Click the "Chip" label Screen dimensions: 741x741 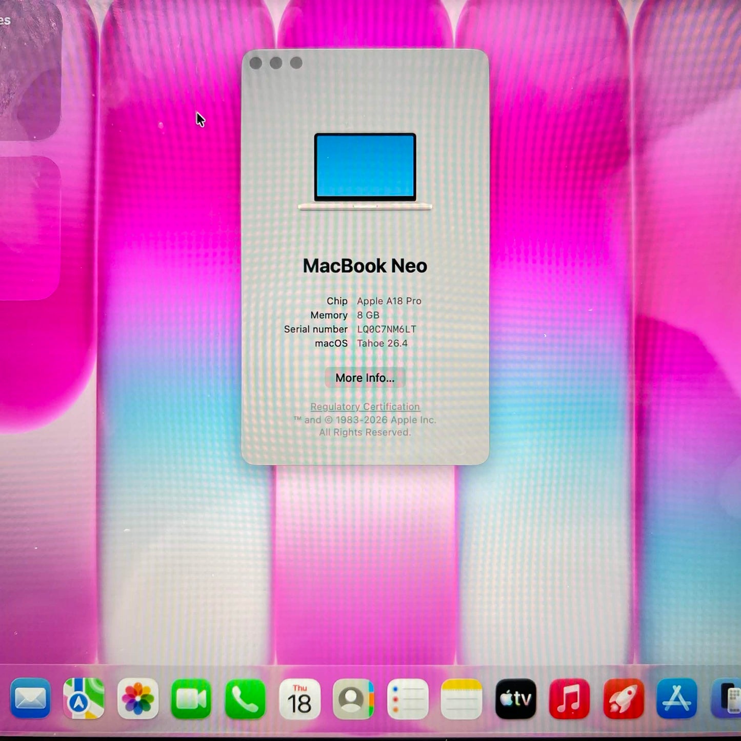(337, 301)
